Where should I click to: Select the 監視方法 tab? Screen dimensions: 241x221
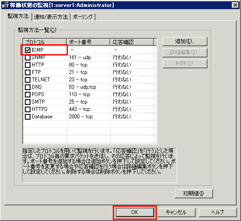coord(18,16)
